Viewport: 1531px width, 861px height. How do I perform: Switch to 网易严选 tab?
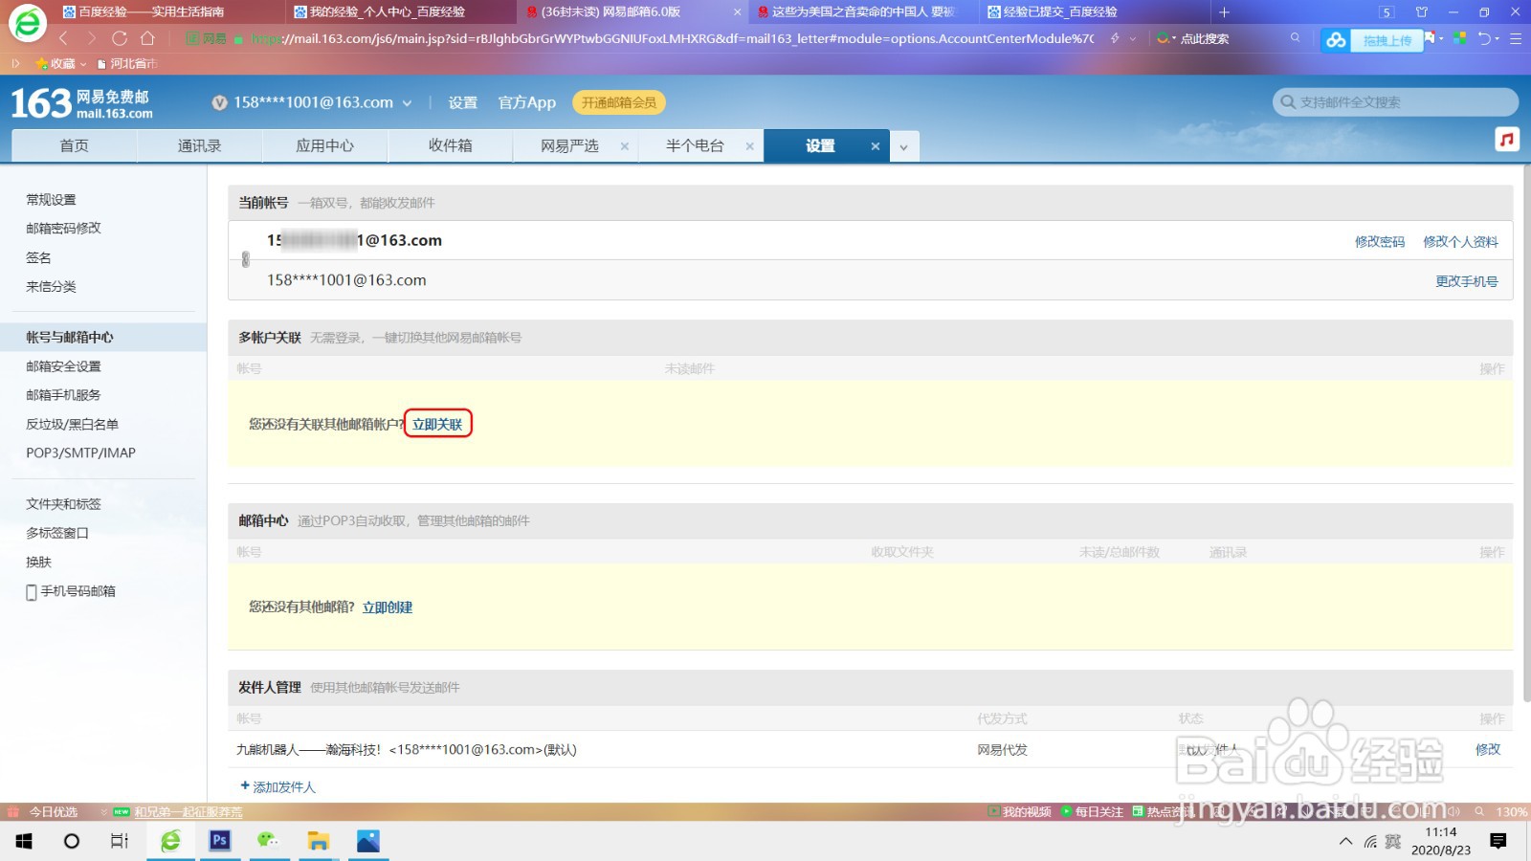pos(569,145)
